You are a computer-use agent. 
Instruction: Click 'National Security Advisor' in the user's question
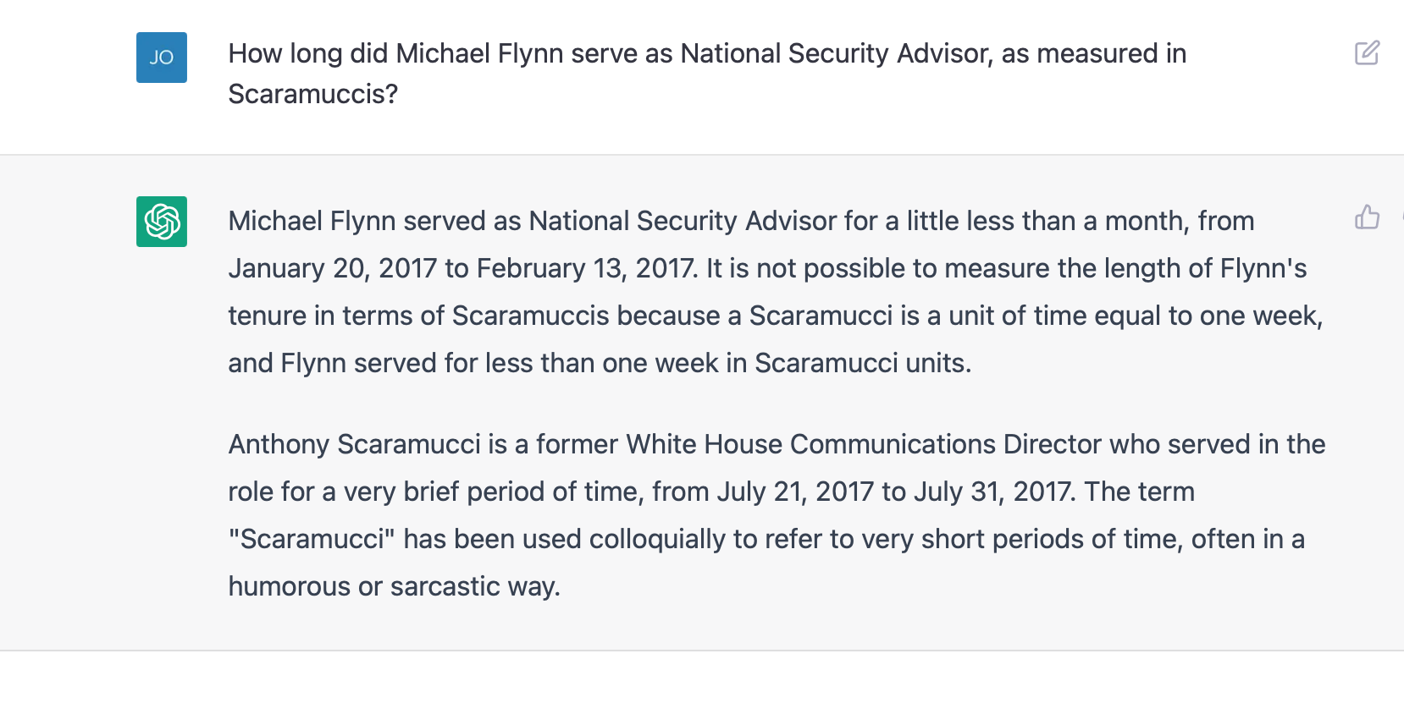[835, 53]
